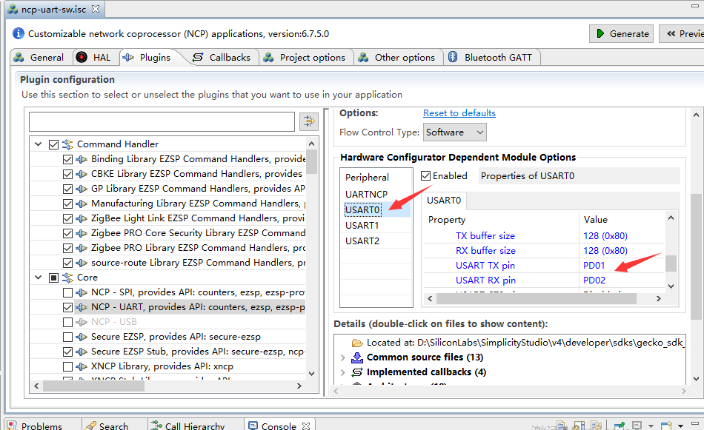Collapse the Command Handler tree node
Image resolution: width=704 pixels, height=430 pixels.
click(x=38, y=144)
